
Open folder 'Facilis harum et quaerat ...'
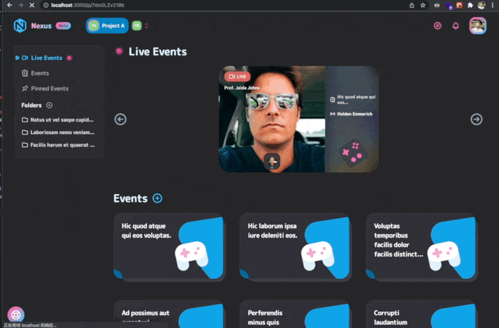[58, 145]
